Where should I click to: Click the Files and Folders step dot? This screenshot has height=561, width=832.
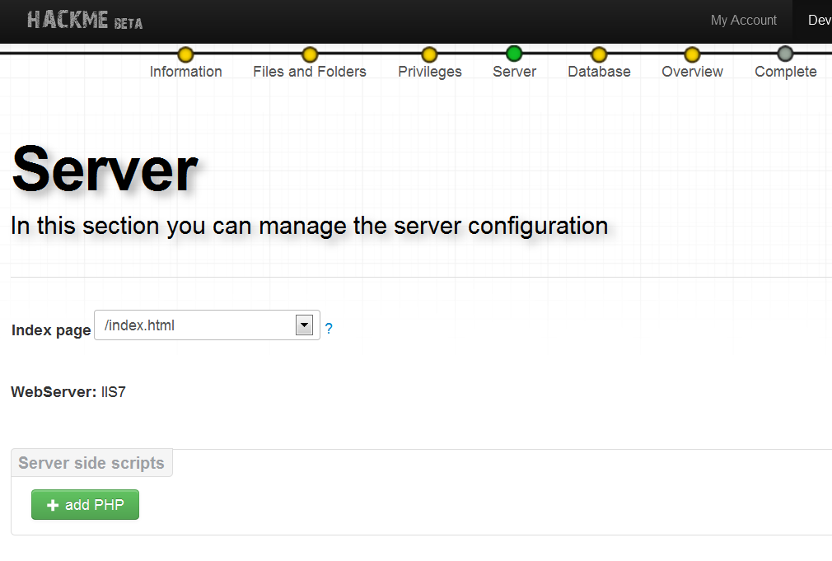[x=310, y=54]
